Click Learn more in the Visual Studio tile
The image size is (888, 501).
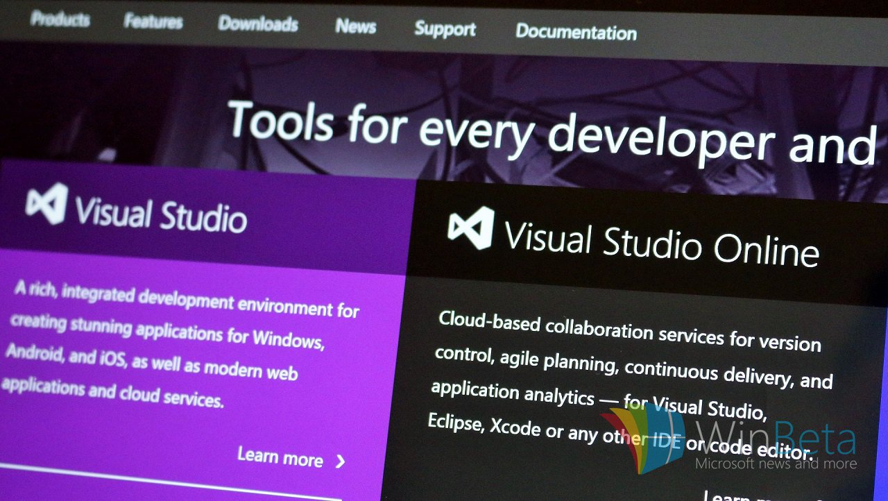coord(280,457)
